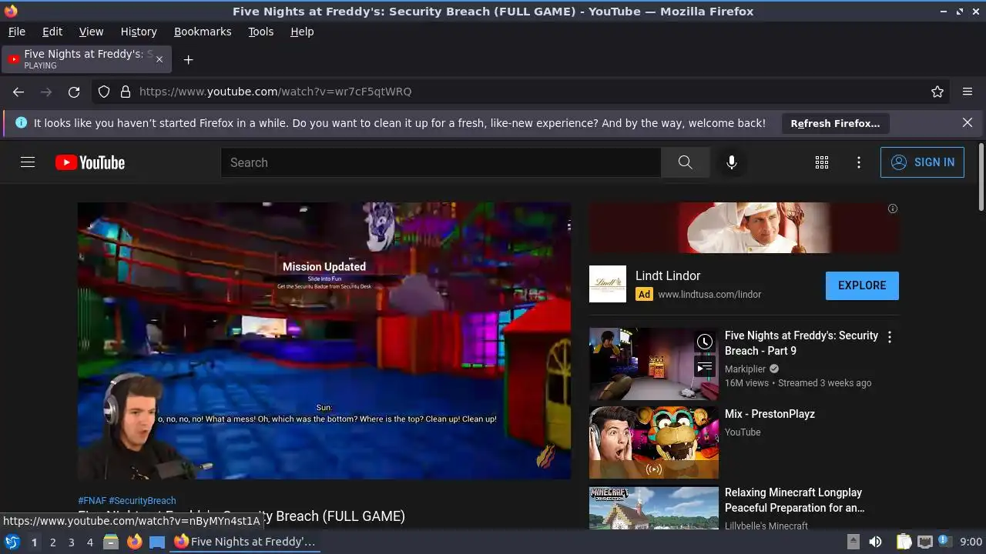Click the #SecurityBreach hashtag link
The height and width of the screenshot is (554, 986).
pyautogui.click(x=143, y=500)
